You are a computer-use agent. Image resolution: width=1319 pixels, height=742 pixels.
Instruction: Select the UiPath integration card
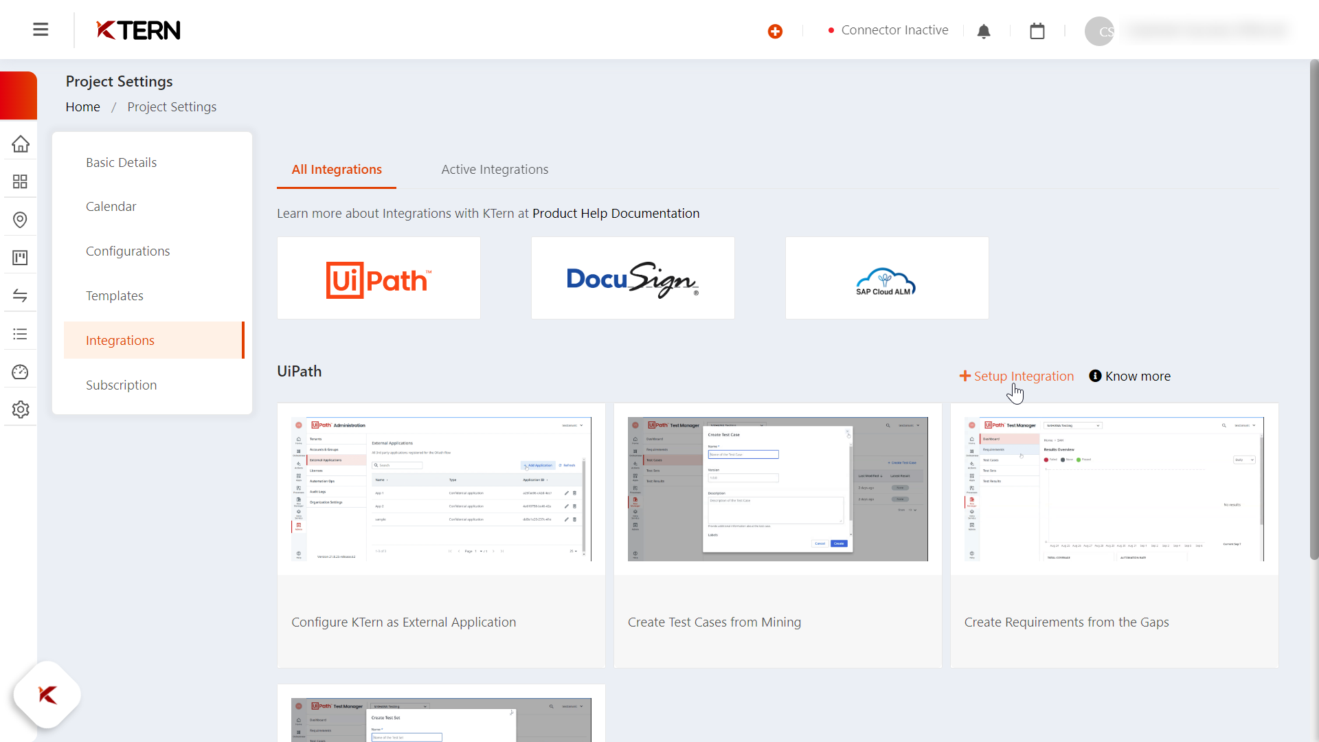(x=379, y=278)
